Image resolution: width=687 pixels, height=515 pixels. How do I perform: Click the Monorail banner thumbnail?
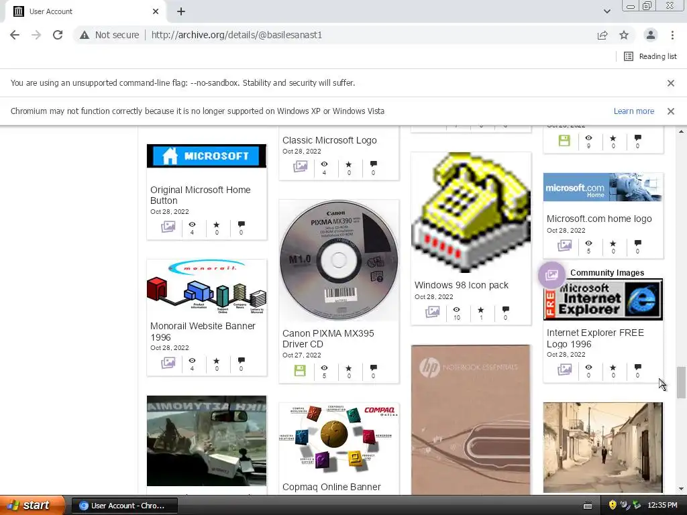207,288
